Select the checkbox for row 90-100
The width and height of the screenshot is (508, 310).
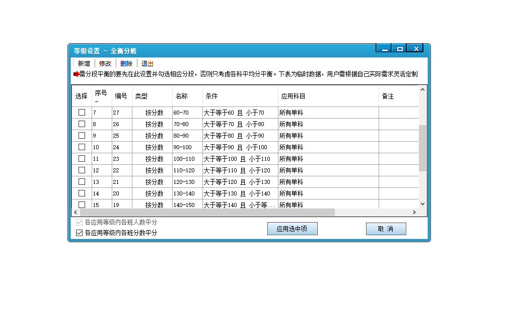[x=82, y=147]
